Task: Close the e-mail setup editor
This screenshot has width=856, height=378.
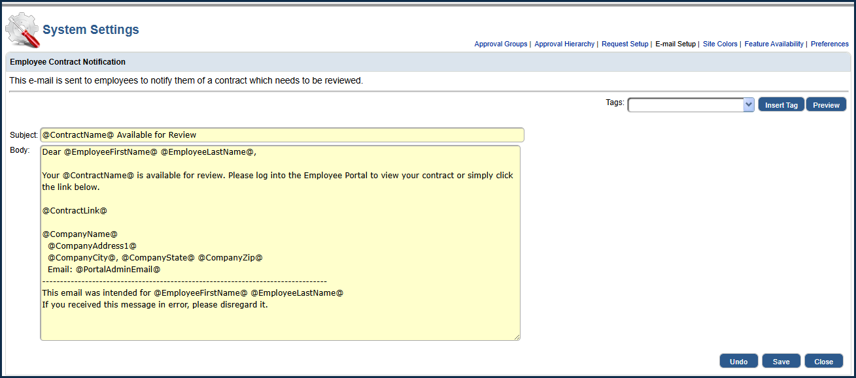Action: coord(823,362)
